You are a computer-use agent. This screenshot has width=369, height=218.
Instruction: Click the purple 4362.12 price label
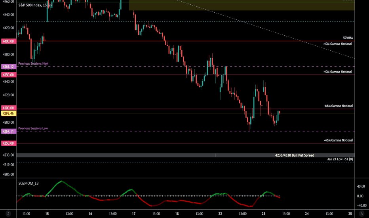(9, 67)
